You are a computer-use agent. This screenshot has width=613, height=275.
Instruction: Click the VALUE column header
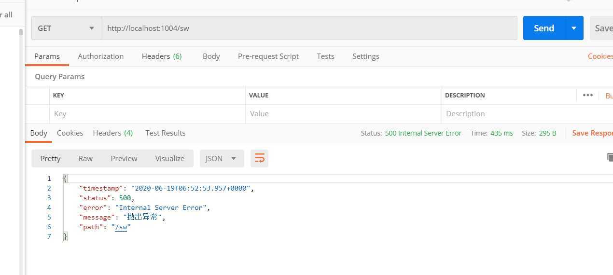[259, 96]
